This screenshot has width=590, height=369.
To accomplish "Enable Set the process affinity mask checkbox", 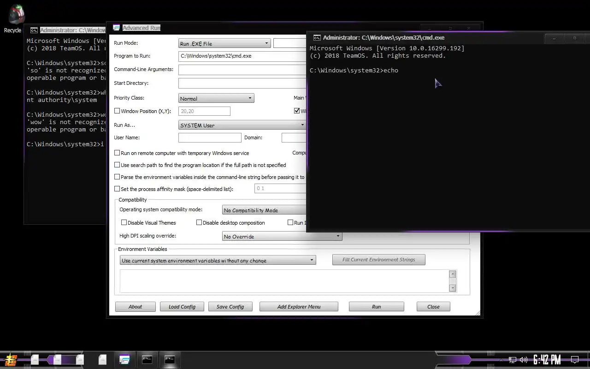I will (x=117, y=189).
